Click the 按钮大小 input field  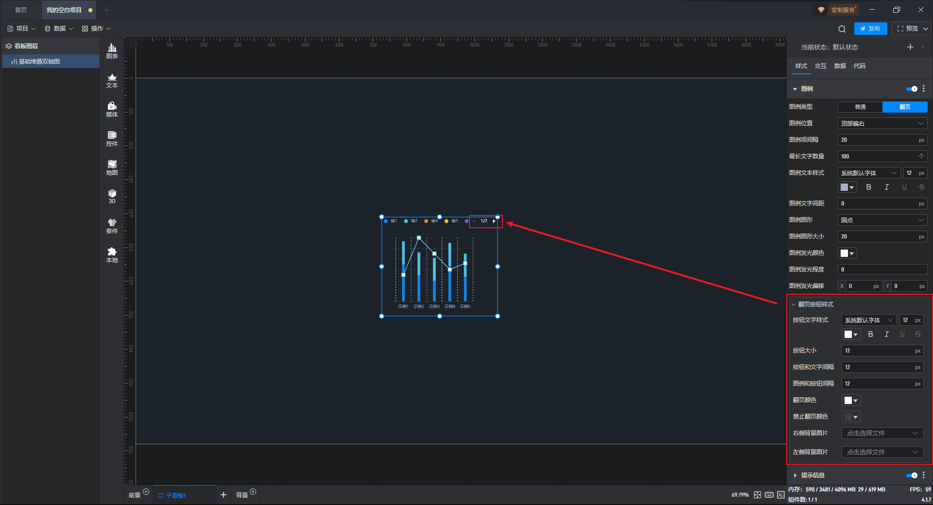tap(882, 351)
